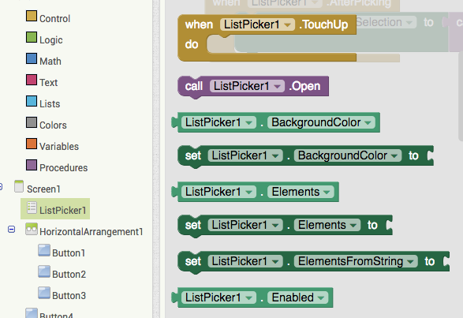Viewport: 463px width, 318px height.
Task: Click 'set' on the Elements setter block
Action: (x=193, y=225)
